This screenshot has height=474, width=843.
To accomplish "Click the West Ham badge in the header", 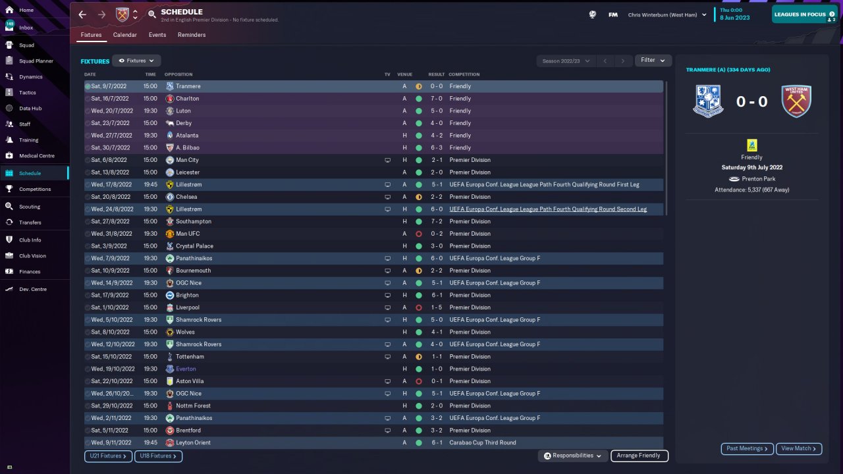I will click(122, 14).
